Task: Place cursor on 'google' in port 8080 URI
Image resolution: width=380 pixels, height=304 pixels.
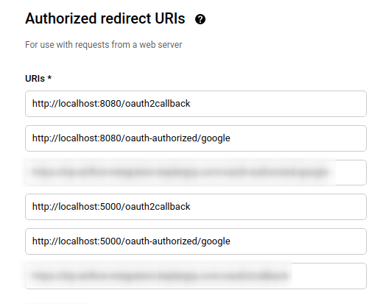Action: 216,138
